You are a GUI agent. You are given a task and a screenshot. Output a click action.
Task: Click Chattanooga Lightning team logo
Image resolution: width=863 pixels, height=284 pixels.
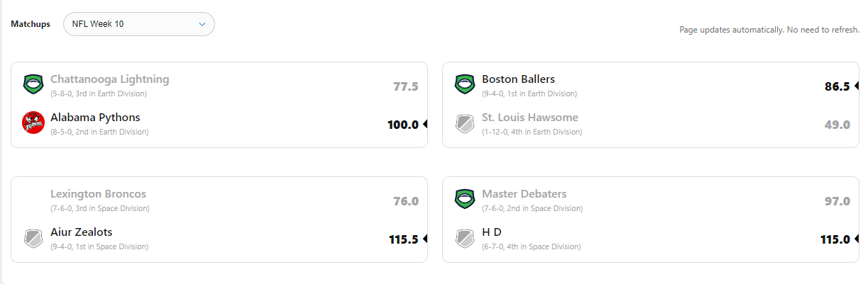(33, 84)
